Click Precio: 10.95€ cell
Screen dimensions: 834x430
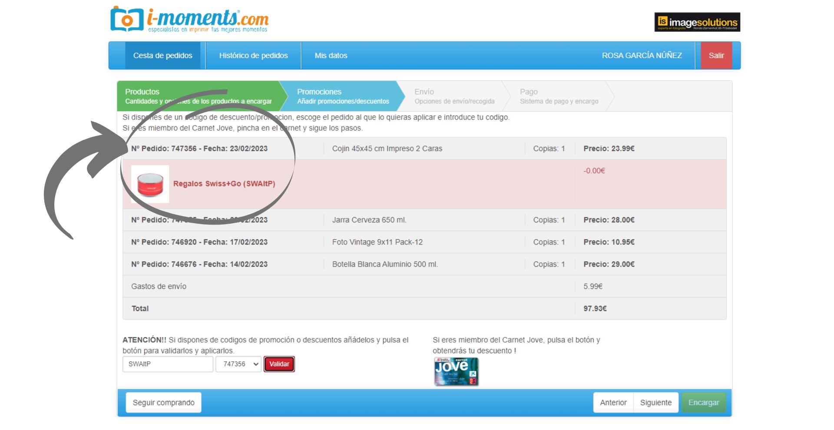609,242
